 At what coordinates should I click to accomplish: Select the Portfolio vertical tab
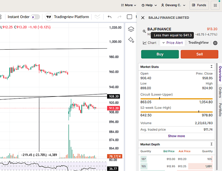(220, 110)
